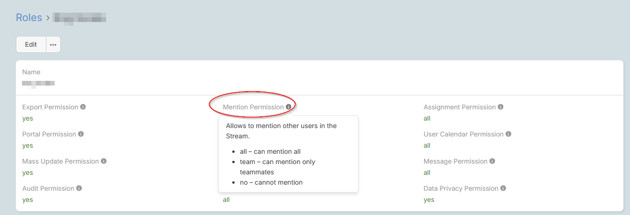Viewport: 630px width, 215px height.
Task: Click the User Calendar Permission info icon
Action: pyautogui.click(x=508, y=134)
